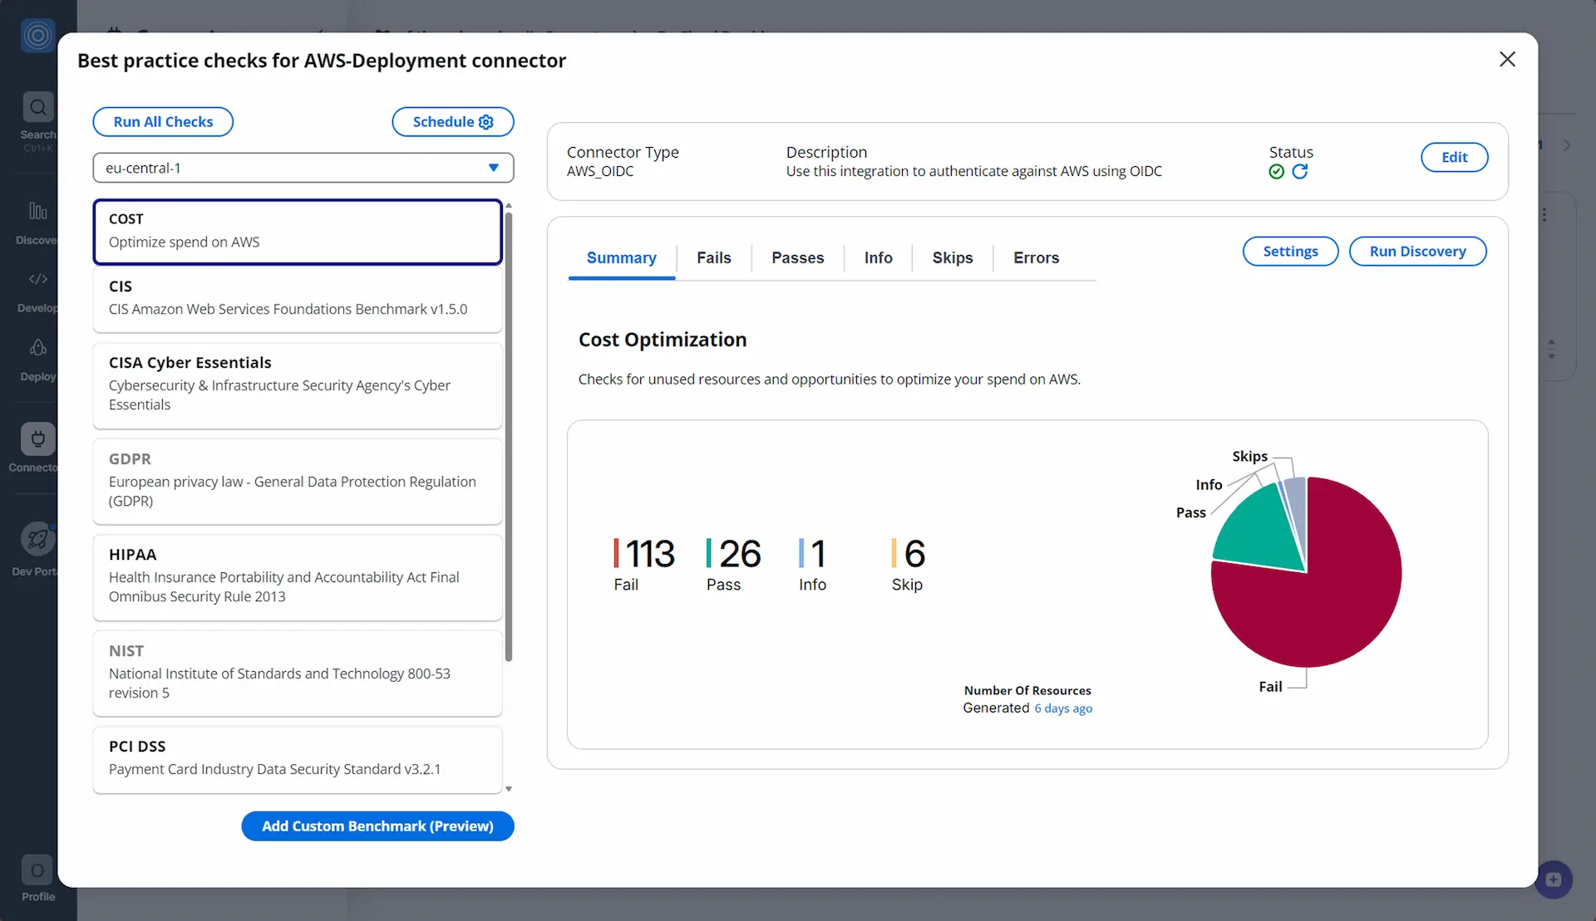Open the Connectors plug icon
Screen dimensions: 1596x921
coord(37,438)
